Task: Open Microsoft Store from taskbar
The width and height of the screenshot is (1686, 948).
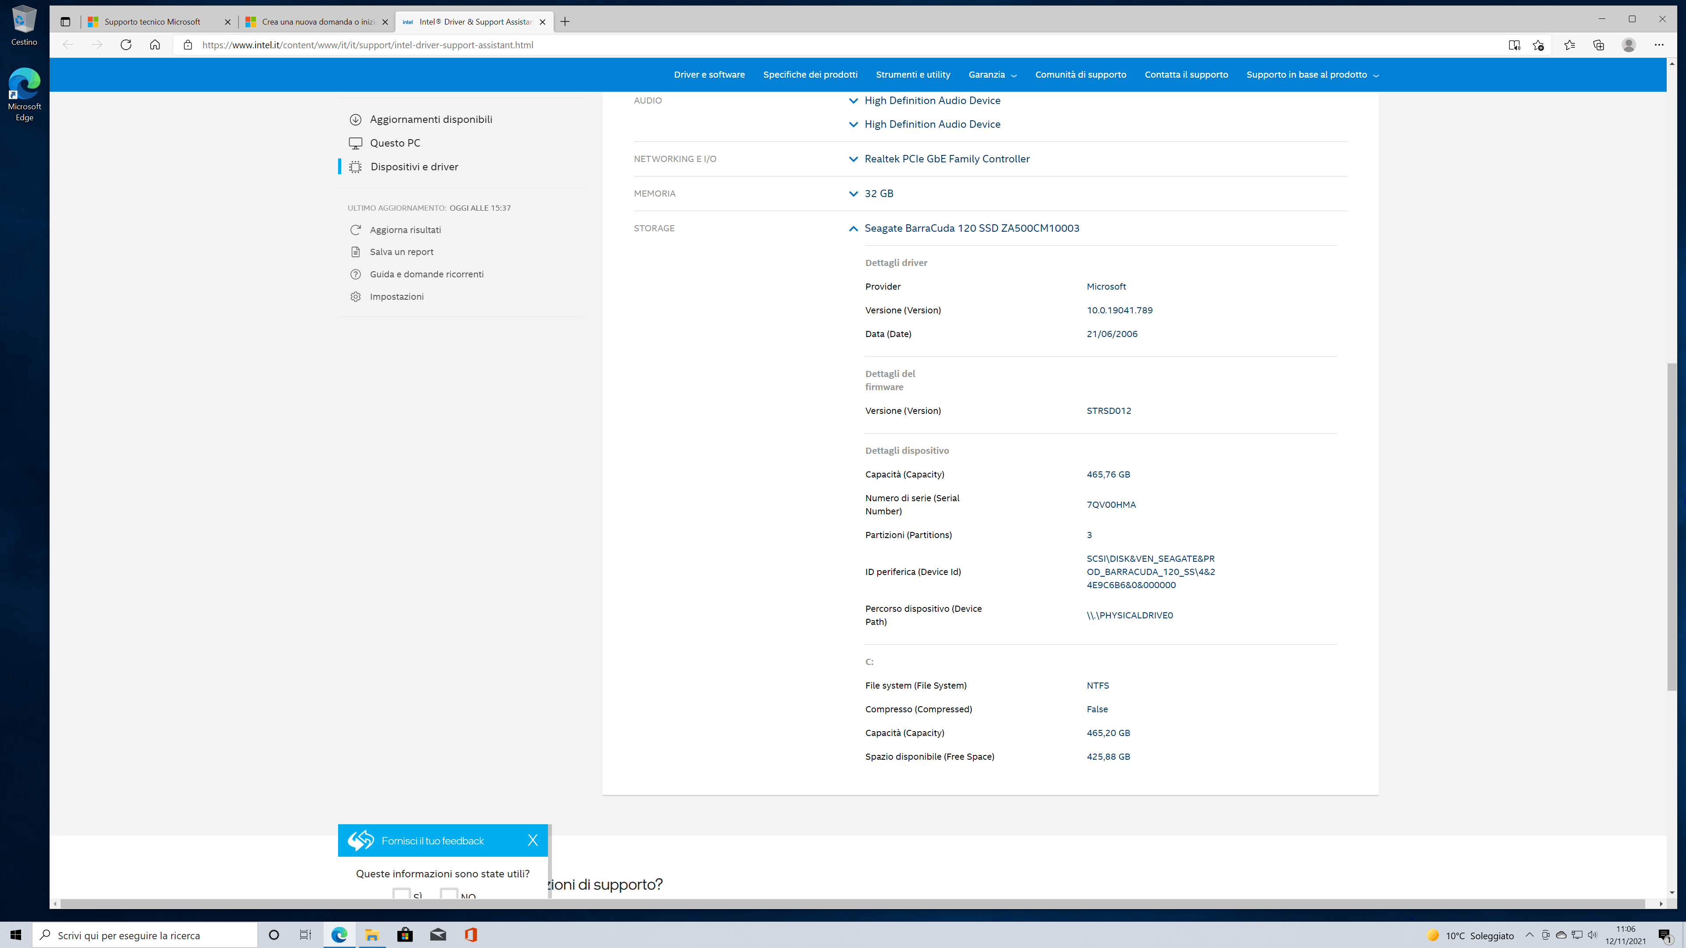Action: [x=405, y=935]
